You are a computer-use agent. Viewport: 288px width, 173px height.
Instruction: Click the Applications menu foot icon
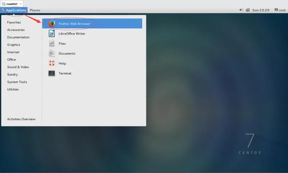[x=3, y=10]
